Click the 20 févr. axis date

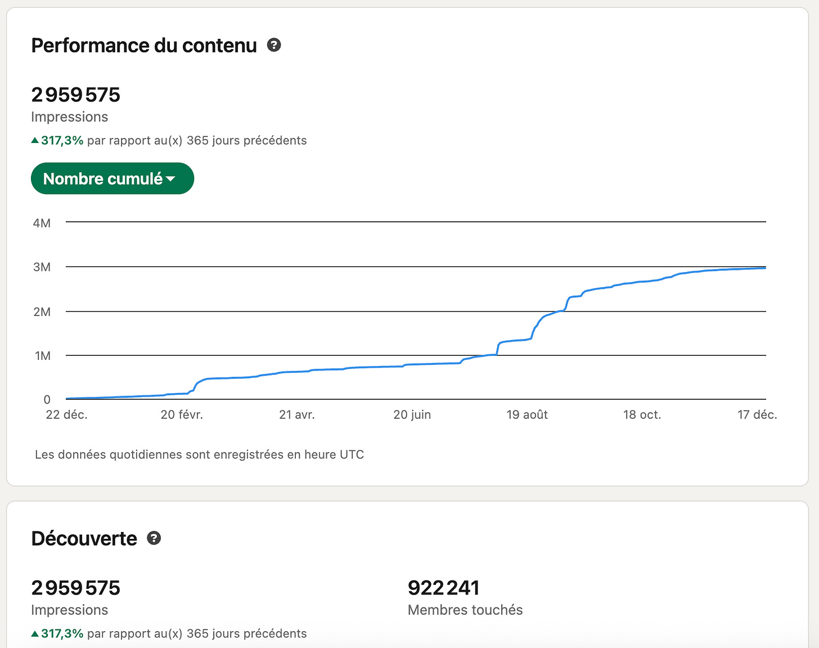[x=182, y=415]
